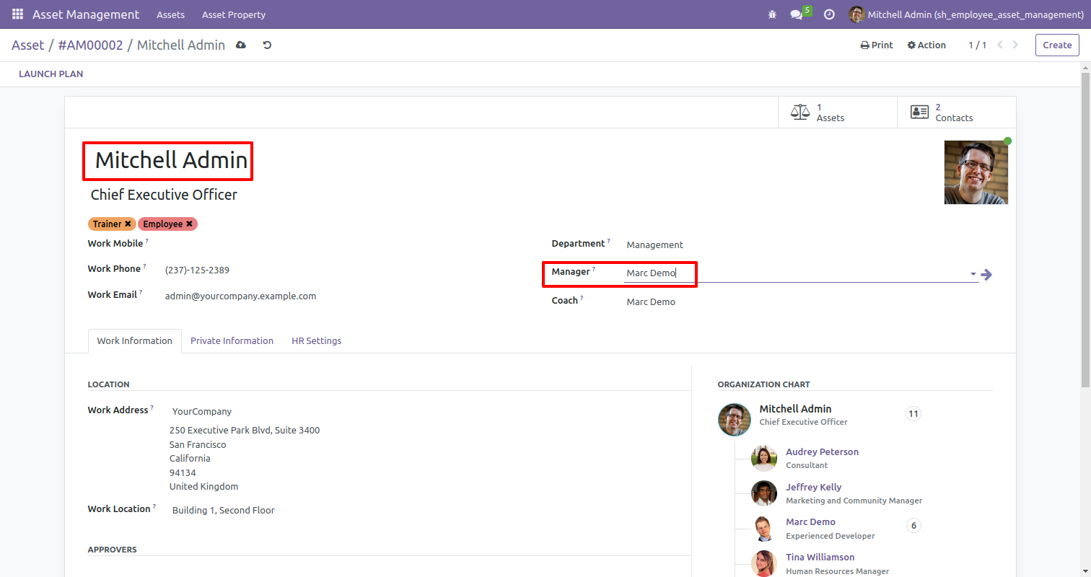The width and height of the screenshot is (1091, 577).
Task: Click the Work Email field value
Action: 240,296
